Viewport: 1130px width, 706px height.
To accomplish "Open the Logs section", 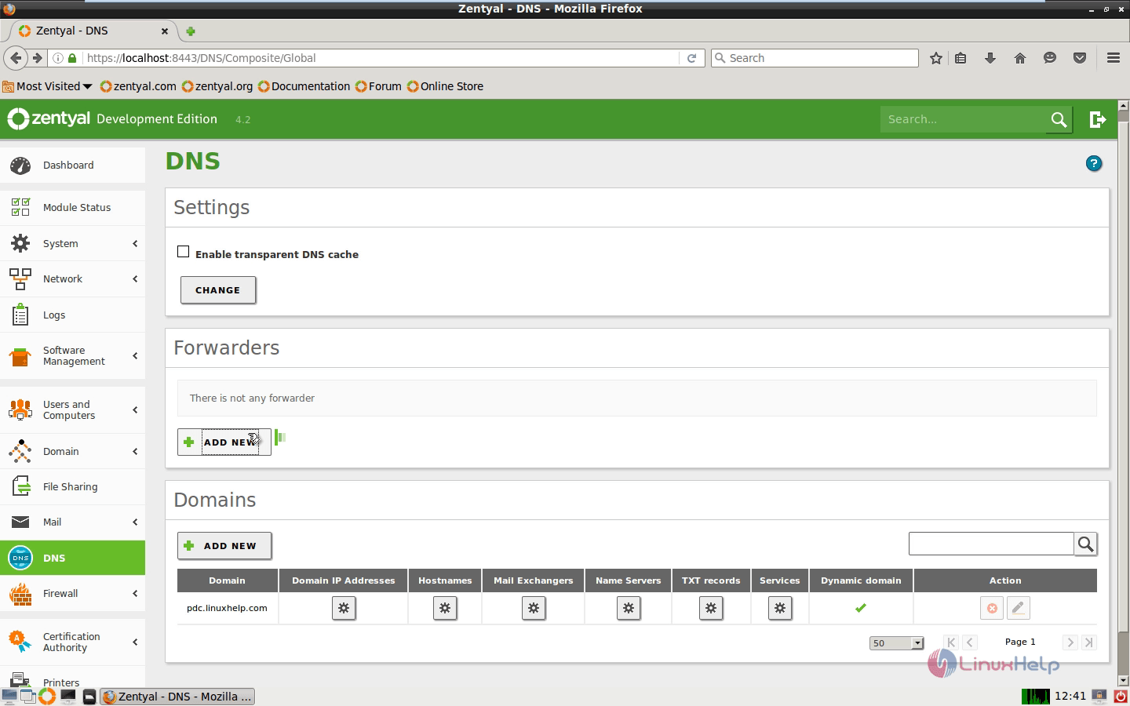I will [x=72, y=315].
